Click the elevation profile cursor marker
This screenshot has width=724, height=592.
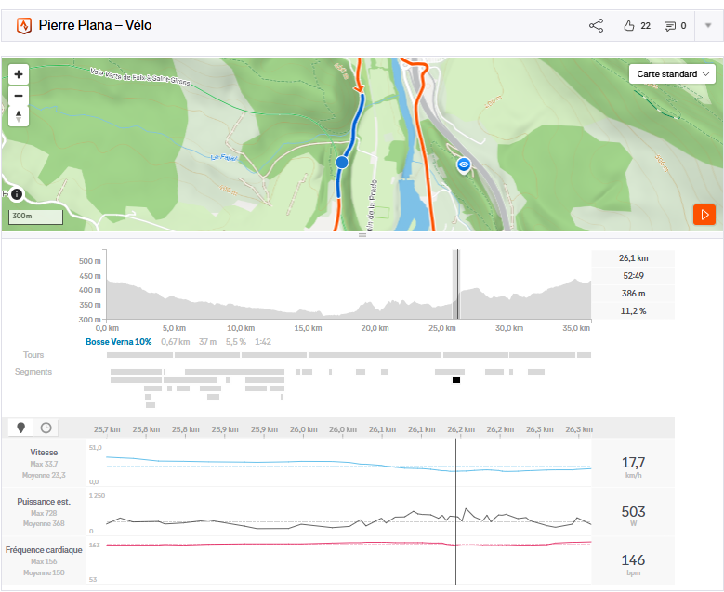[x=456, y=284]
